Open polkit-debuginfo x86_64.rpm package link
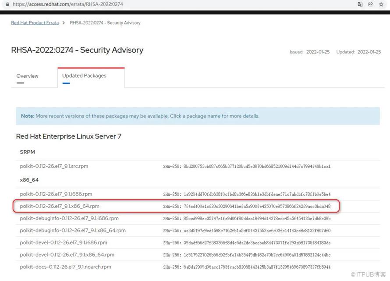The height and width of the screenshot is (281, 390). click(72, 230)
